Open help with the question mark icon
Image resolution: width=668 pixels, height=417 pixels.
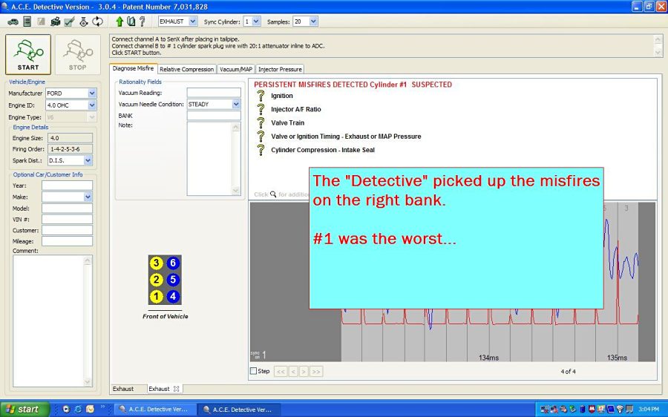143,22
